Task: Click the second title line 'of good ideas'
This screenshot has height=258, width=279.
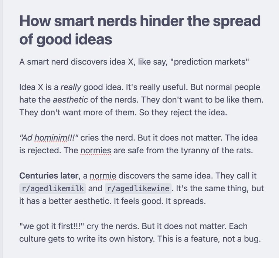Action: coord(66,39)
